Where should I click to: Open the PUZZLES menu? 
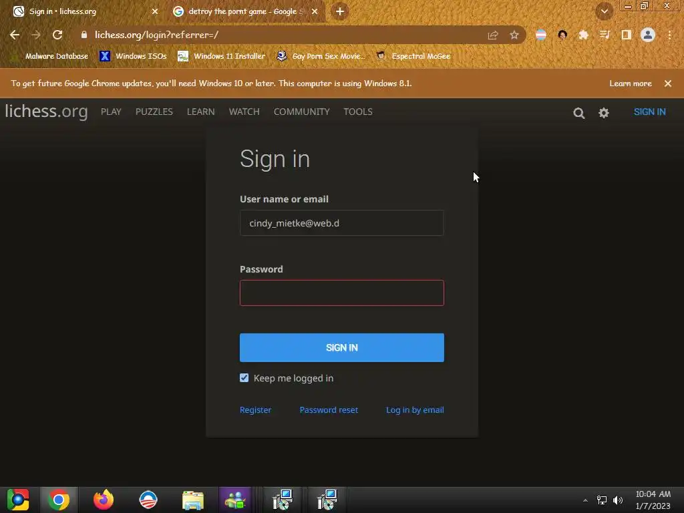pyautogui.click(x=154, y=112)
